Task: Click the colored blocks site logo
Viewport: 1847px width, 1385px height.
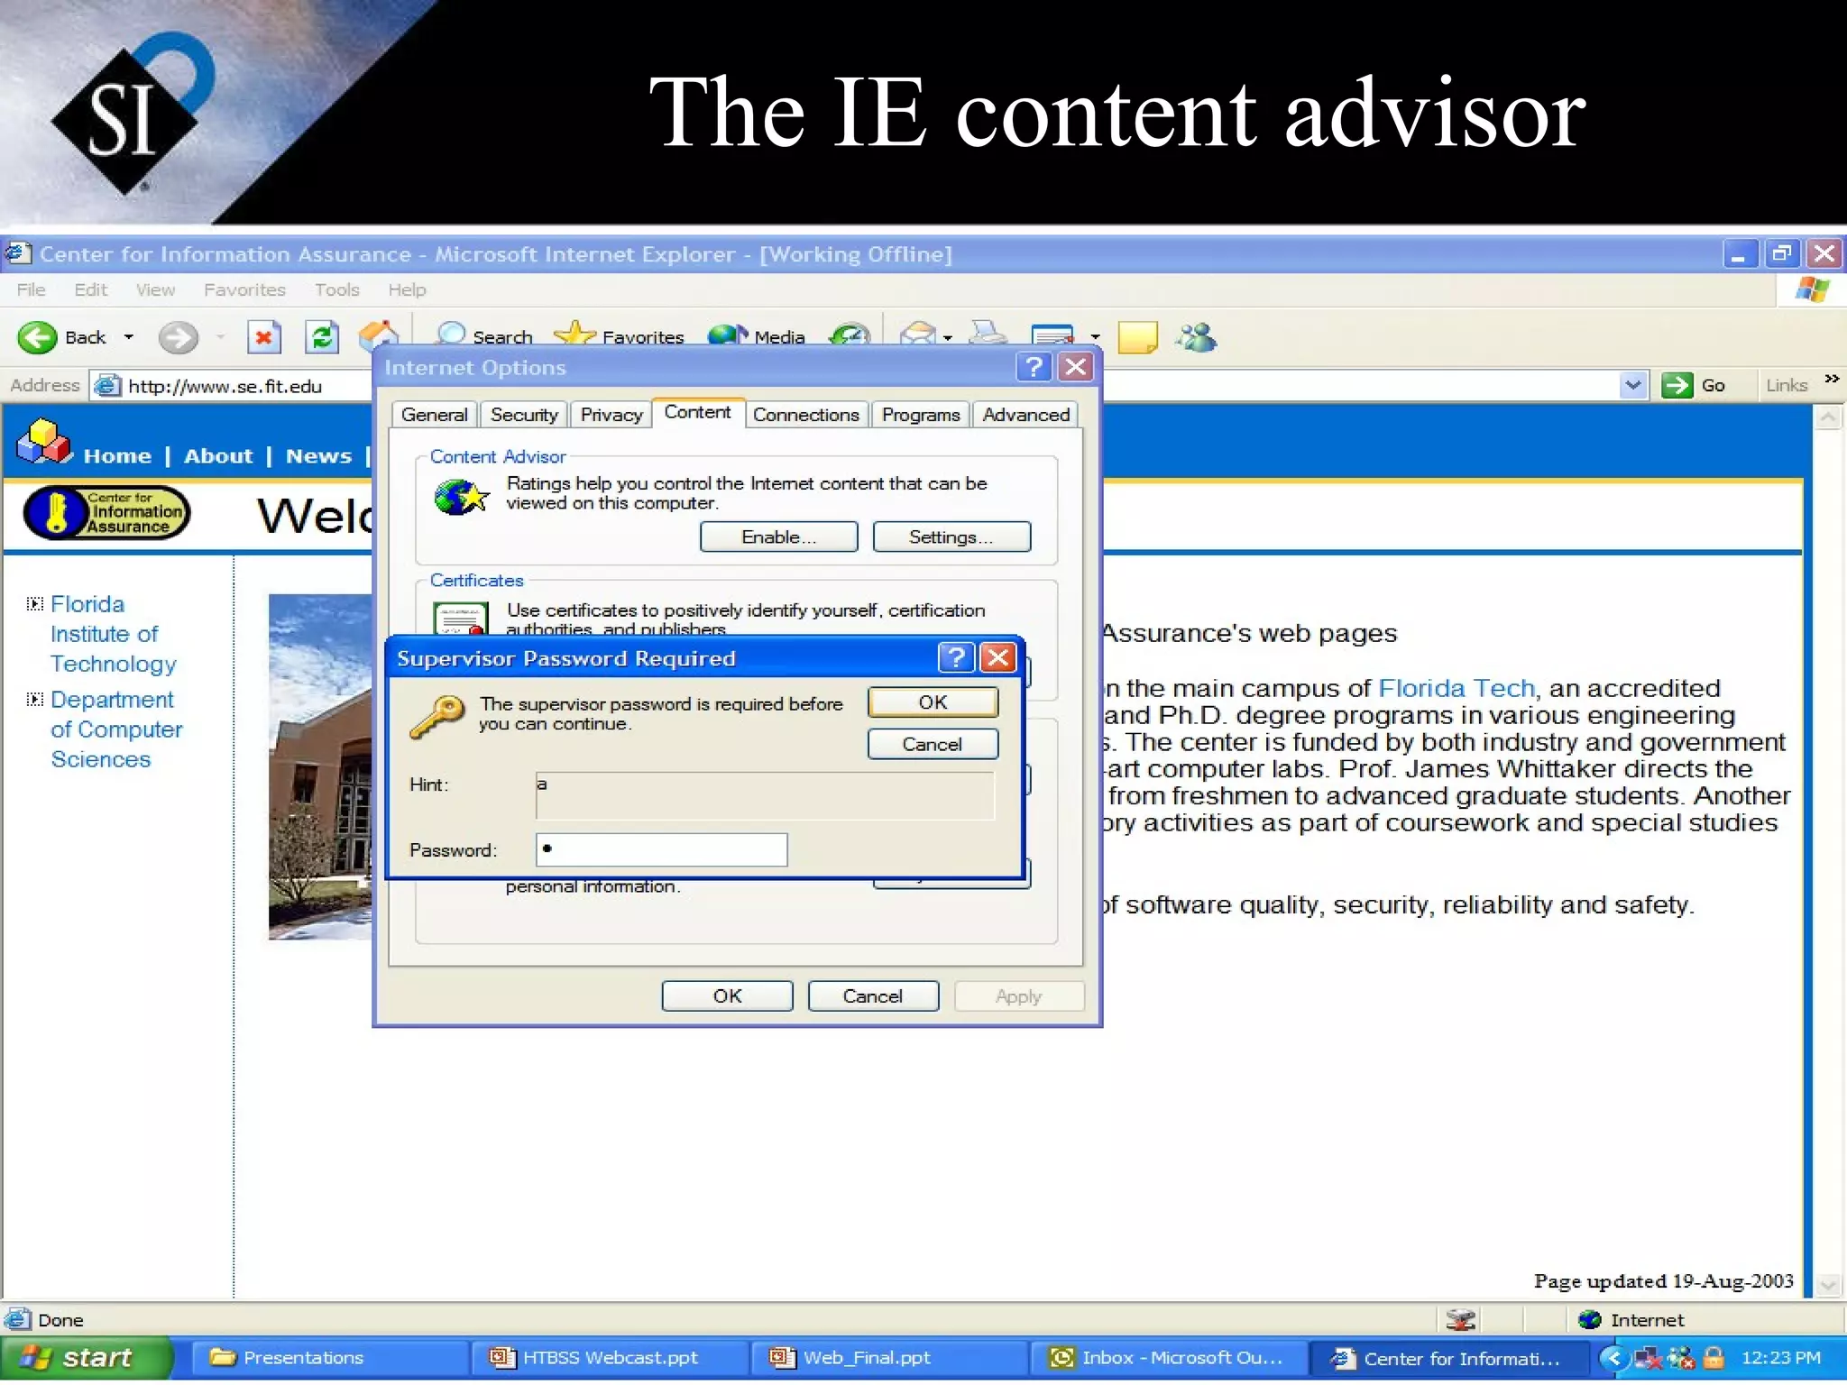Action: (43, 442)
